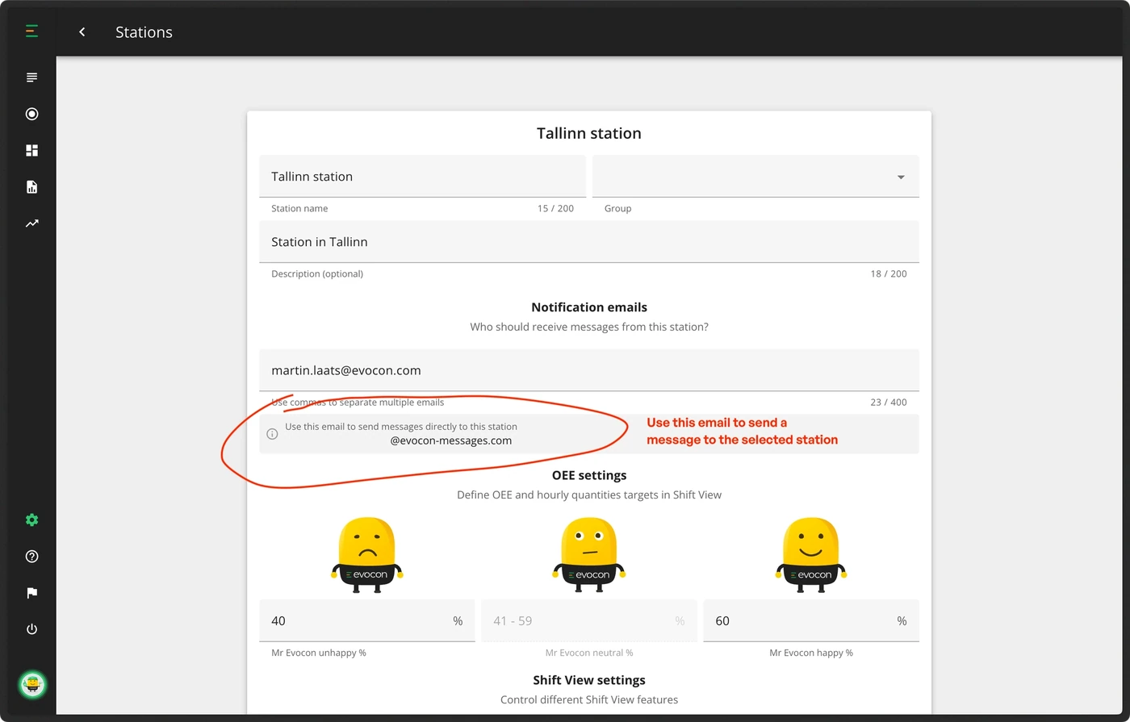
Task: Click the happy Mr Evocon mascot
Action: tap(811, 555)
